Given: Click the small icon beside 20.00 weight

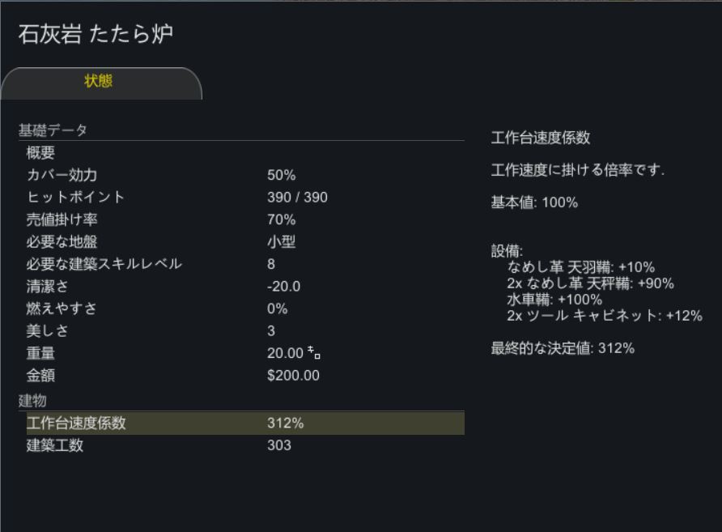Looking at the screenshot, I should (x=314, y=353).
